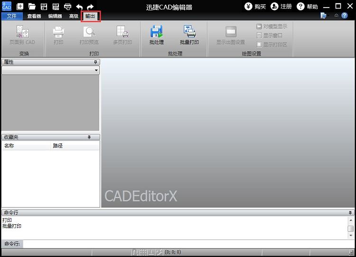Click the undo arrow in title bar
356x257 pixels.
tap(79, 7)
